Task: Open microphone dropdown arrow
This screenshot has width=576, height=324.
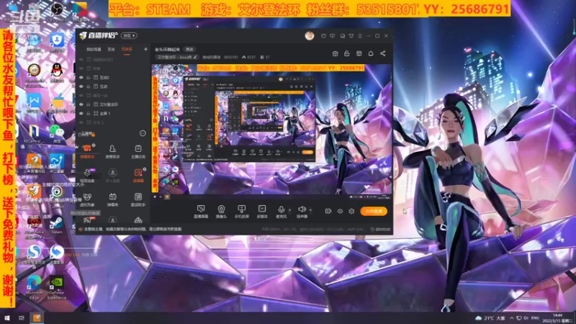Action: 289,210
